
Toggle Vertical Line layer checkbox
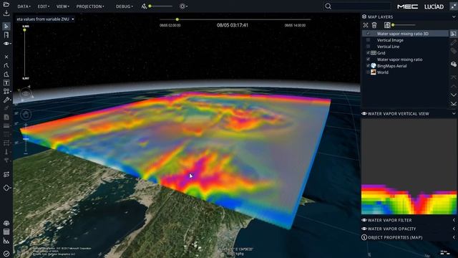coord(368,47)
